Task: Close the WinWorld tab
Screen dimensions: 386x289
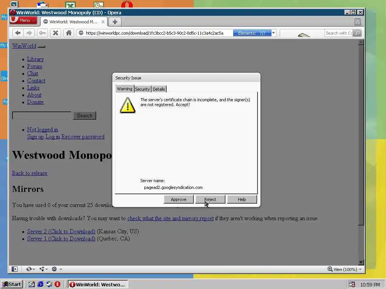Action: 103,22
